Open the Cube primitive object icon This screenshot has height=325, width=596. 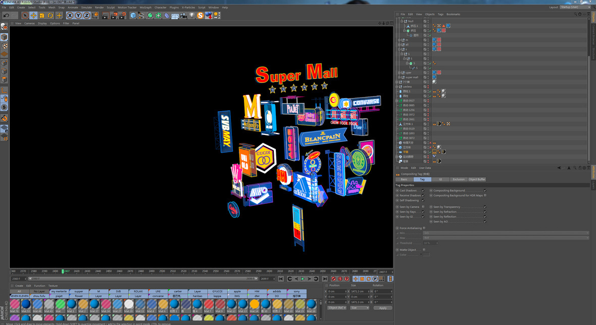(x=133, y=16)
